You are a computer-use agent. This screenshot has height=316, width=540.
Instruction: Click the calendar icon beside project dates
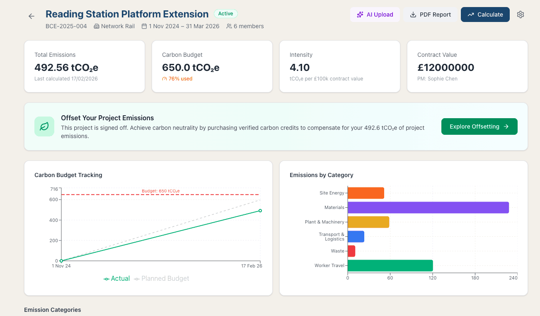[144, 26]
